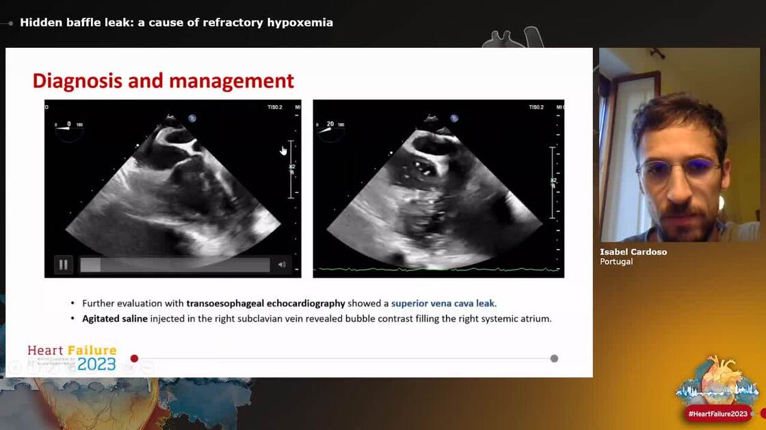Click the red marker on the slide progress bar
This screenshot has height=430, width=766.
click(134, 358)
